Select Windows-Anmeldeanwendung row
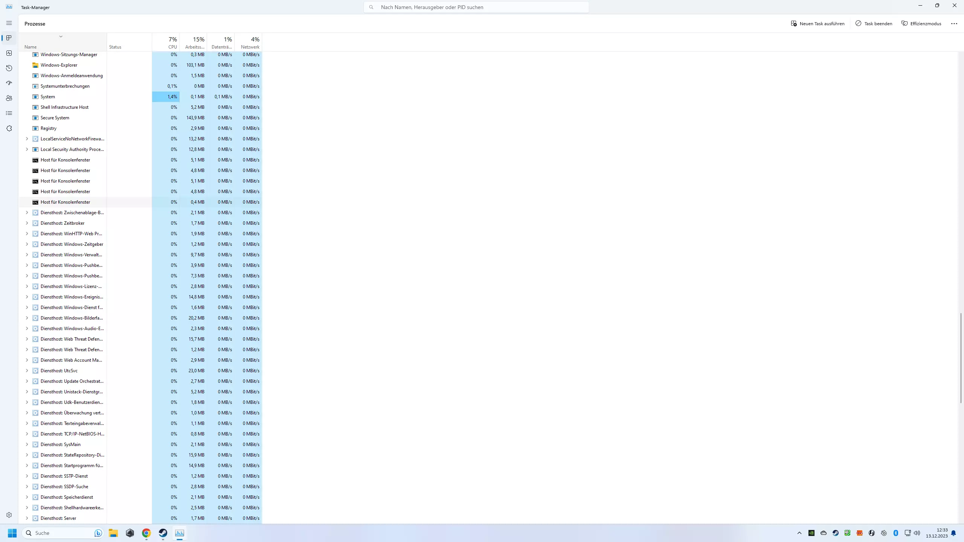Screen dimensions: 964x542 pos(140,76)
